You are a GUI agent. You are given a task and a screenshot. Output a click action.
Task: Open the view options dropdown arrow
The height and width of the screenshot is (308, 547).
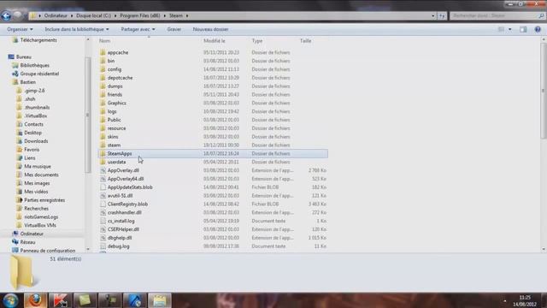(510, 29)
